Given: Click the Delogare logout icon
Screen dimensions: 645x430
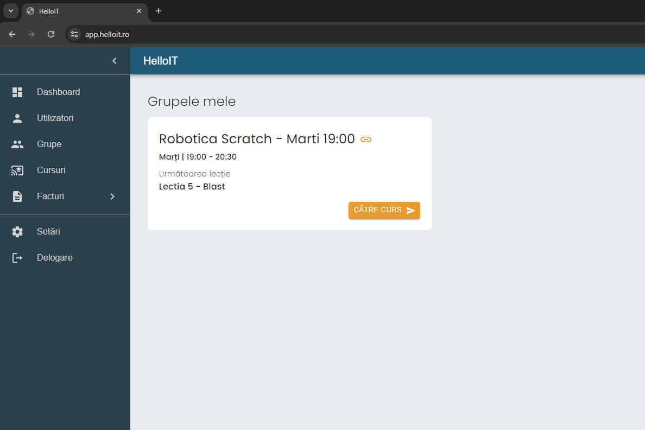Looking at the screenshot, I should (17, 258).
